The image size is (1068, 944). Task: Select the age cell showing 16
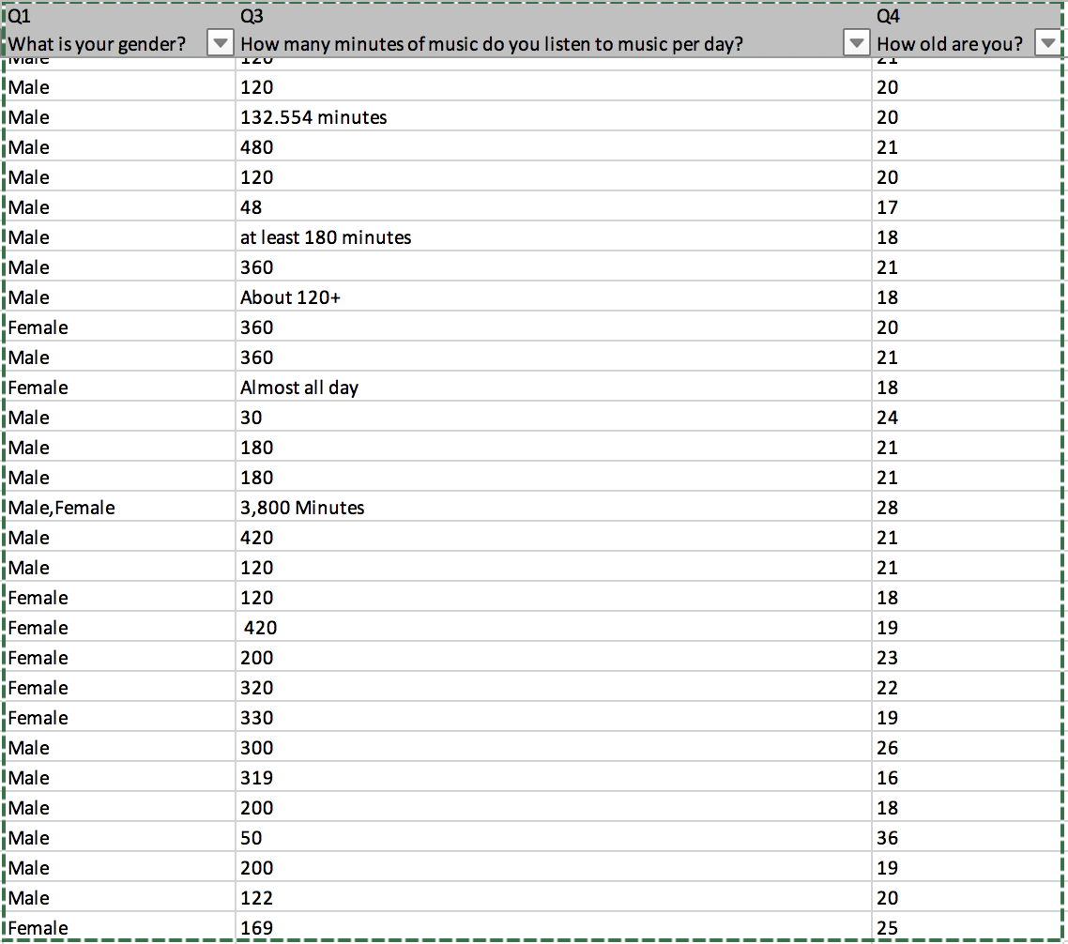[968, 778]
